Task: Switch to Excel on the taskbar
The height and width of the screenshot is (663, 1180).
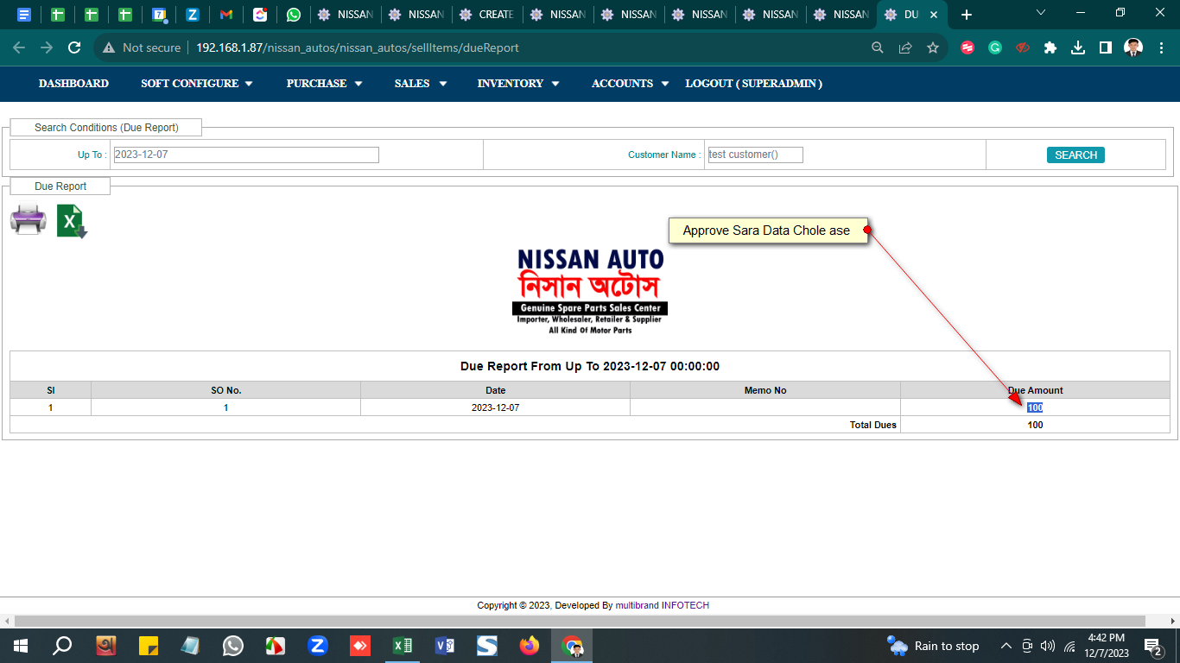Action: click(403, 646)
